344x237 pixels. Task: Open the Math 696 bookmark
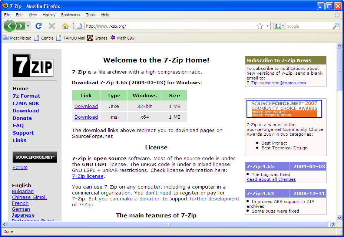tap(122, 38)
